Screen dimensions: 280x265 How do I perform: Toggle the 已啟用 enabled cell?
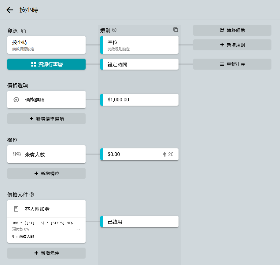139,222
